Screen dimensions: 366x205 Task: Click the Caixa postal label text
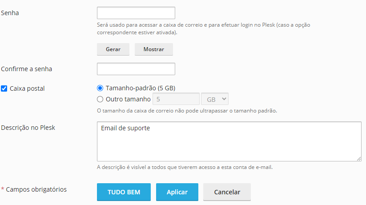[27, 88]
